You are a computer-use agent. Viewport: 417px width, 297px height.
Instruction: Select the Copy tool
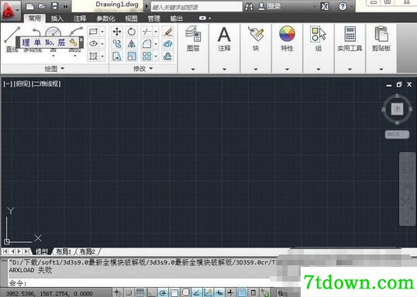coord(117,44)
